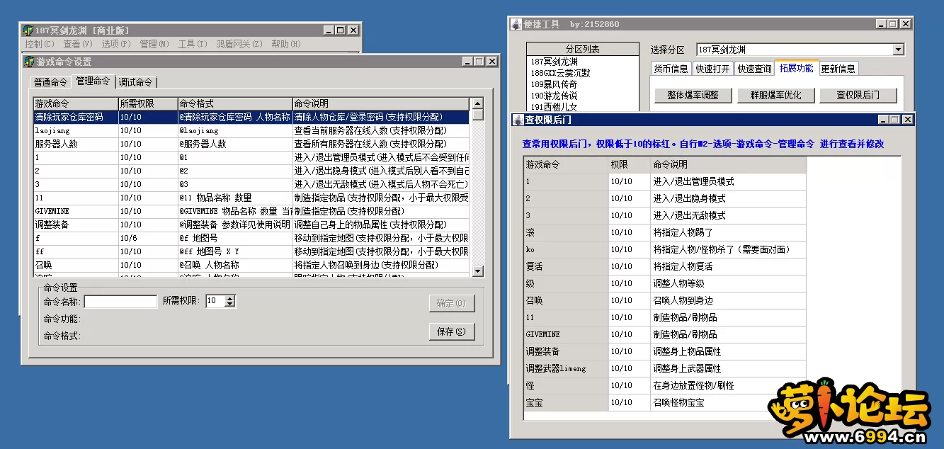Click the 187冥剑龙渊 window title icon
The width and height of the screenshot is (944, 449).
point(28,30)
